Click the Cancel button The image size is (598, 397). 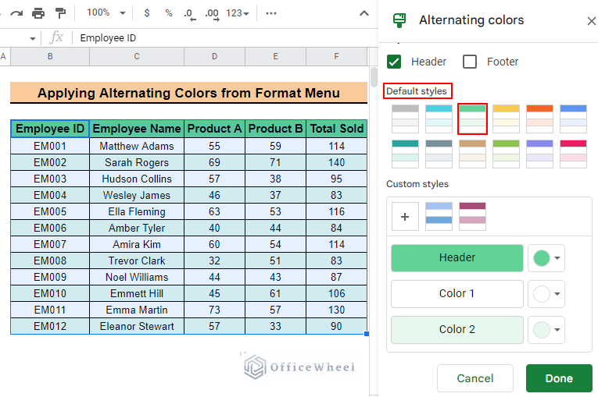474,378
